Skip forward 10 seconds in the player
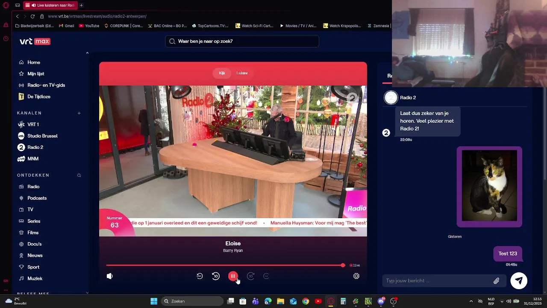Viewport: 547px width, 308px height. pyautogui.click(x=251, y=276)
